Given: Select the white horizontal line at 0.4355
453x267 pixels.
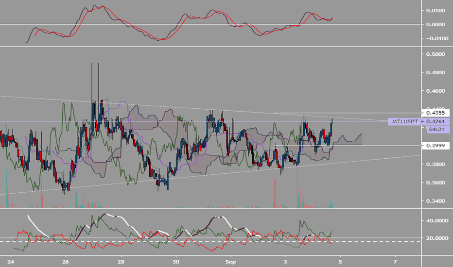Looking at the screenshot, I should [347, 113].
